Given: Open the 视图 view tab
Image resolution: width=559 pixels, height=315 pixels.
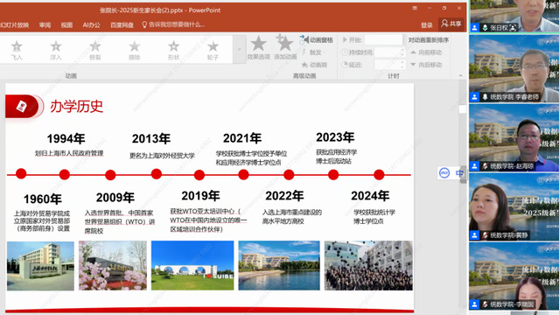Looking at the screenshot, I should click(x=66, y=25).
